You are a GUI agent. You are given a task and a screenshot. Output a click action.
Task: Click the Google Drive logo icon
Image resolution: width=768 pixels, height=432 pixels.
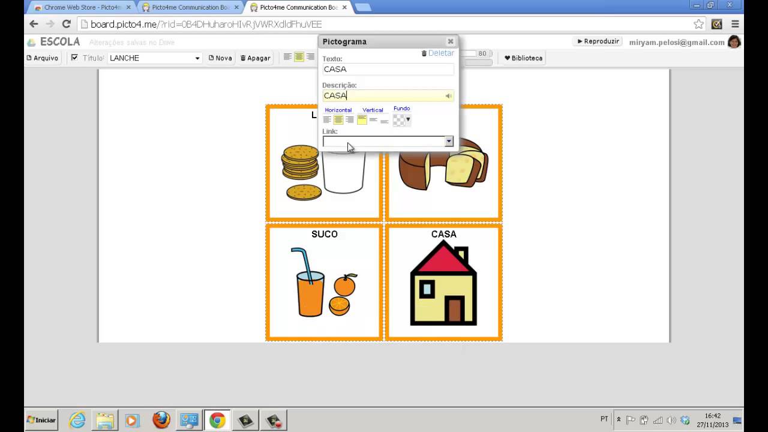[31, 42]
